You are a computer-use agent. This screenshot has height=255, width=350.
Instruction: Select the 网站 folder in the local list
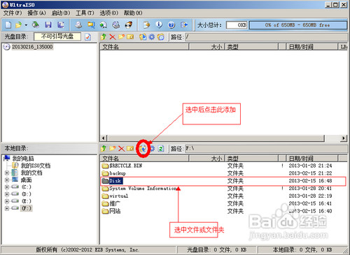(x=111, y=211)
